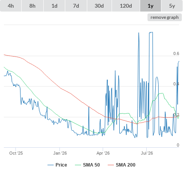Screen dimensions: 183x175
Task: Click the red SMA 200 legend swatch
Action: [111, 165]
